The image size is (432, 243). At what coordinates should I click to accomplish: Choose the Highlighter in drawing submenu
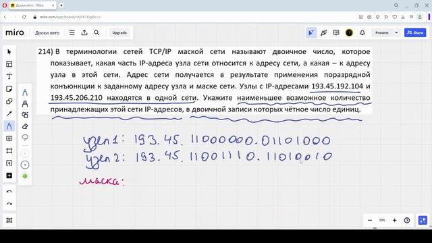[x=25, y=104]
